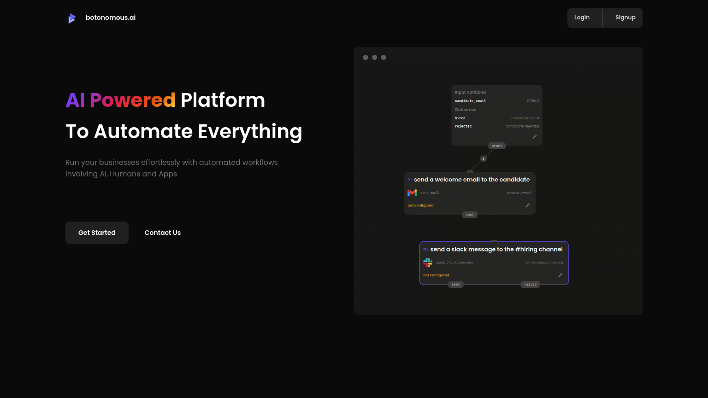Click the sent badge under the email node
This screenshot has width=708, height=398.
469,214
